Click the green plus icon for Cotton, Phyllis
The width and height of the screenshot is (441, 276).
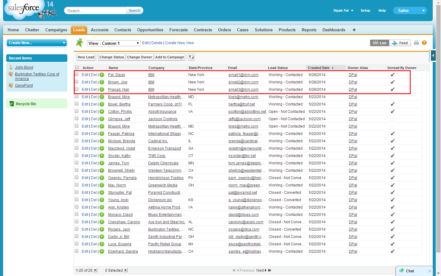coord(102,112)
